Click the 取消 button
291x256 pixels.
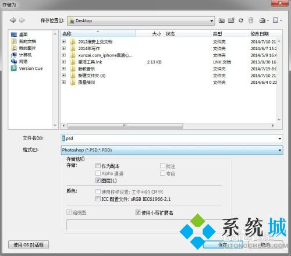pyautogui.click(x=265, y=244)
